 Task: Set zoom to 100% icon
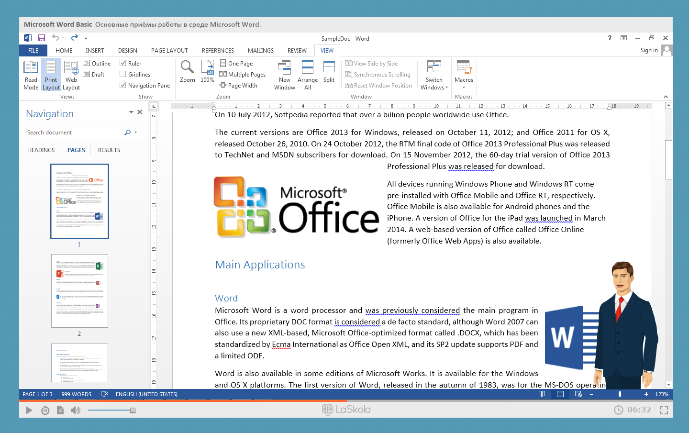207,72
